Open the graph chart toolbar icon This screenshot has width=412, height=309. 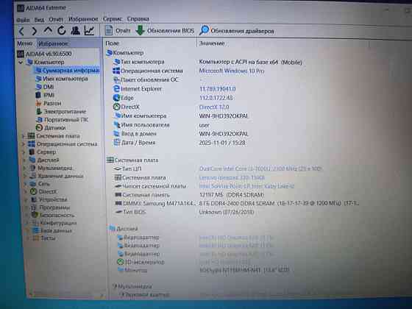[x=89, y=31]
